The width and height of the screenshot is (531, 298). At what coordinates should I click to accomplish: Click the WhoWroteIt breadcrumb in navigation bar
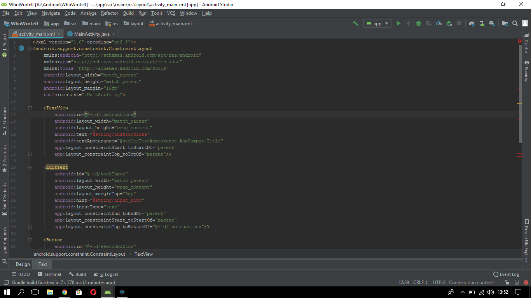pos(21,24)
